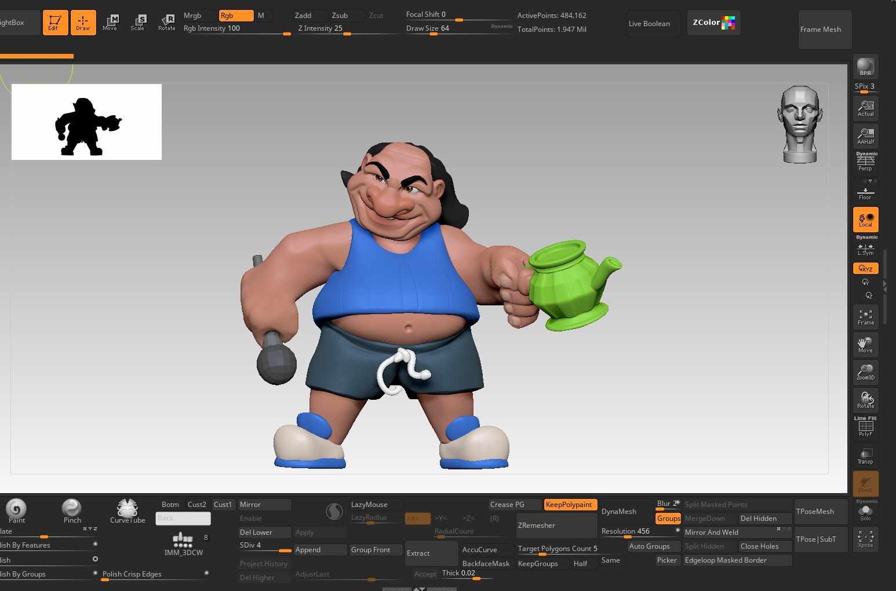Adjust the Draw Size slider
This screenshot has width=896, height=591.
[459, 29]
